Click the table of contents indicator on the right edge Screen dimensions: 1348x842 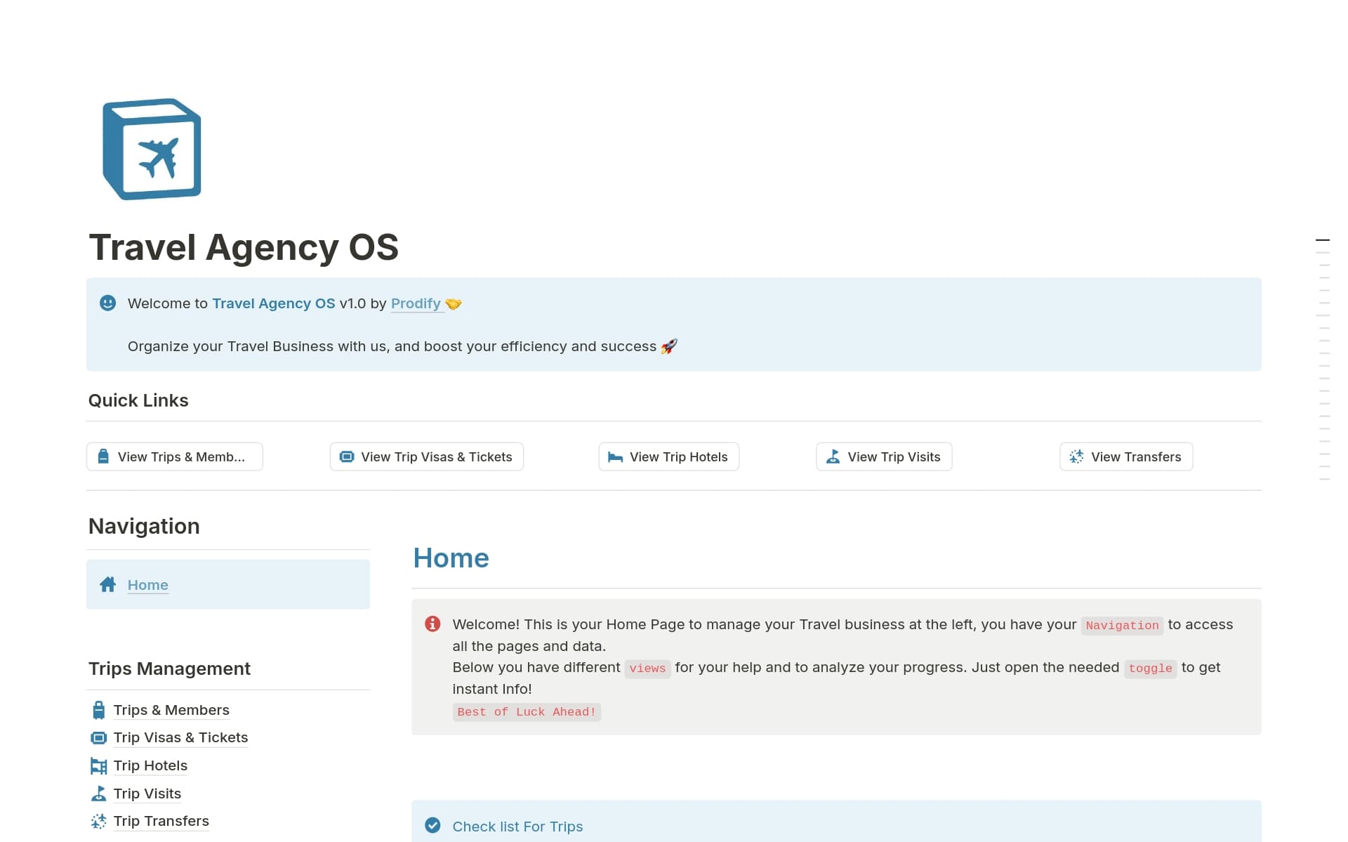(x=1324, y=239)
